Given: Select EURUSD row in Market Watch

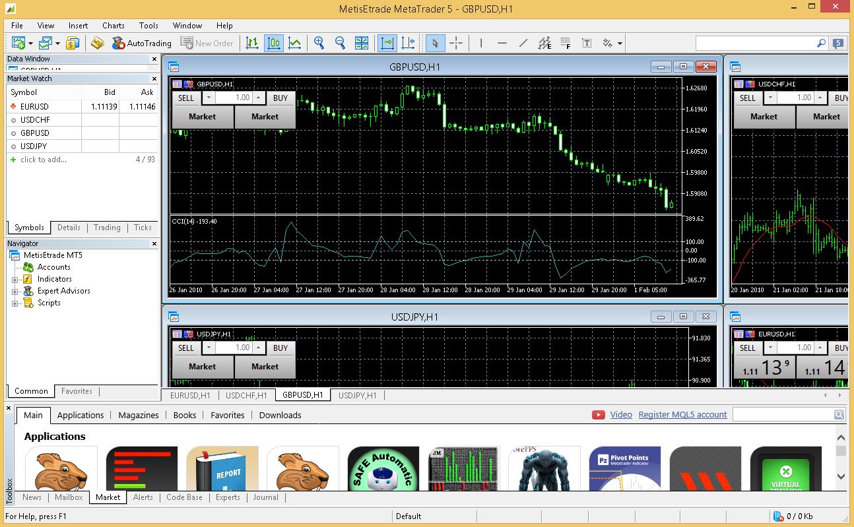Looking at the screenshot, I should click(82, 106).
